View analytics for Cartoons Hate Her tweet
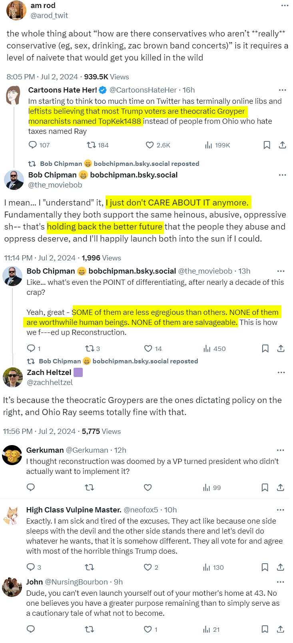 click(209, 145)
